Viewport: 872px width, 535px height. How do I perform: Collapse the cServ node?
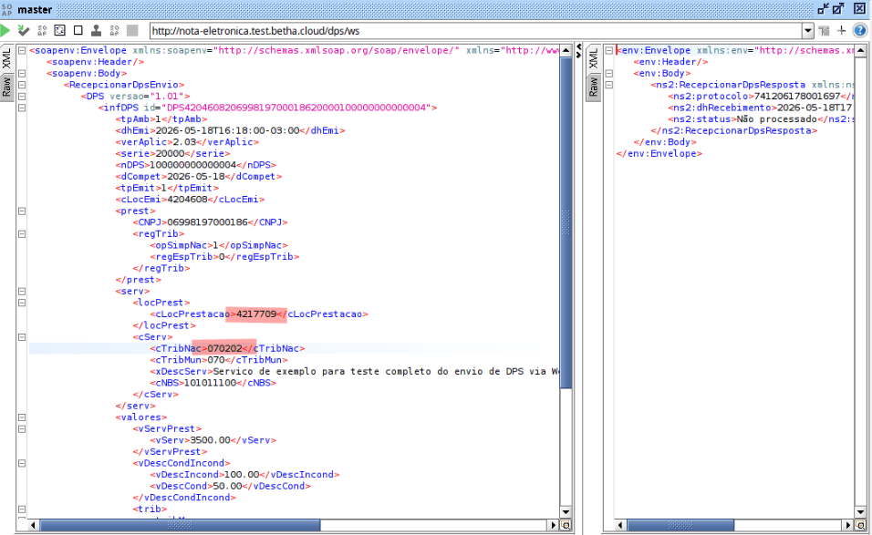[x=22, y=337]
